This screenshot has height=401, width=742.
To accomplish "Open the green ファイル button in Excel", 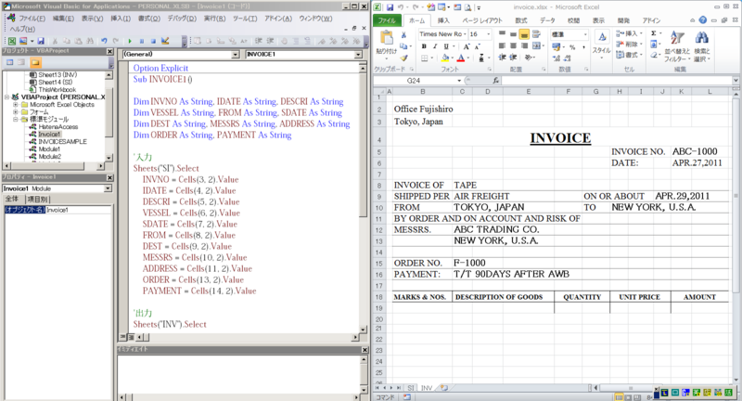I will point(387,20).
